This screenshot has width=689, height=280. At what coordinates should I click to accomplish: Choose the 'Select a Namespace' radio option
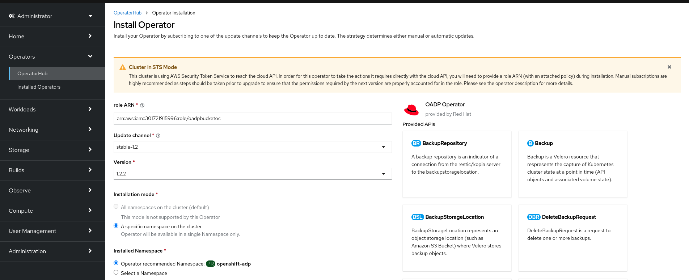point(116,272)
